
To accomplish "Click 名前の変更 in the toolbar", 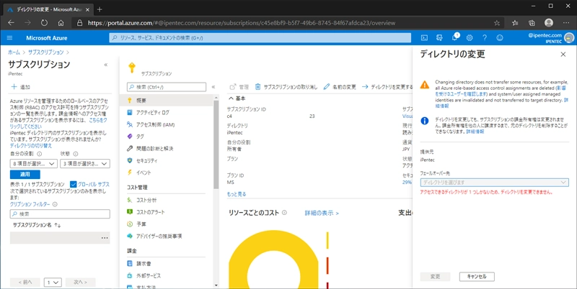I will click(340, 87).
